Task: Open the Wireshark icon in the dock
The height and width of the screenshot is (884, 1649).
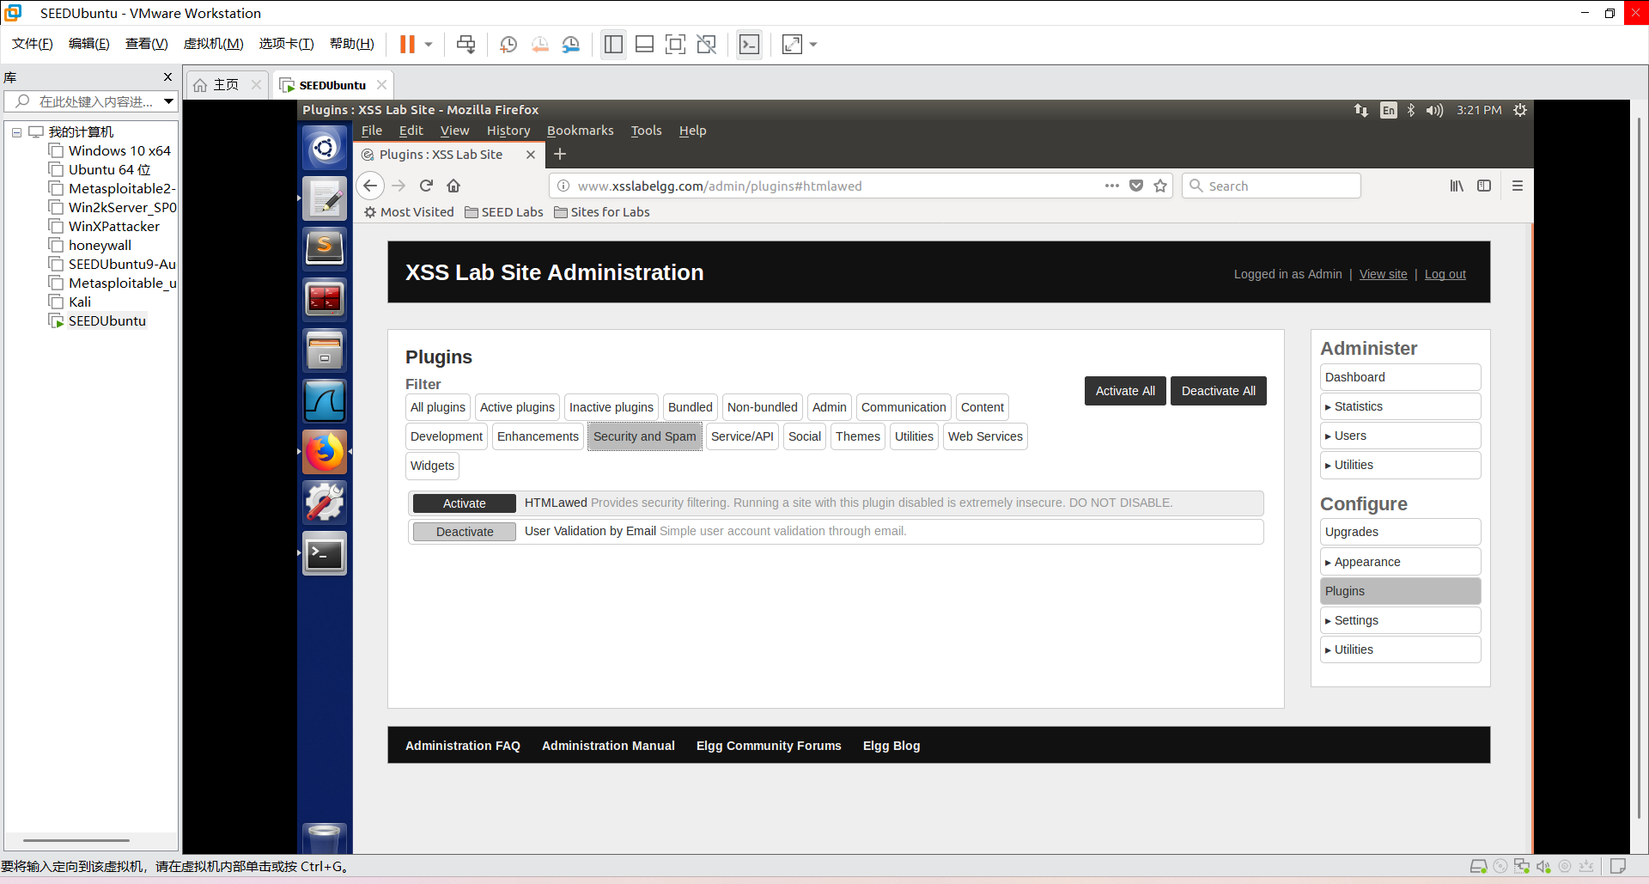Action: [325, 400]
